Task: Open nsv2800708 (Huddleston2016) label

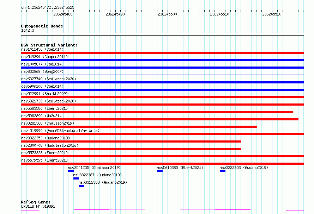Action: [x=50, y=145]
